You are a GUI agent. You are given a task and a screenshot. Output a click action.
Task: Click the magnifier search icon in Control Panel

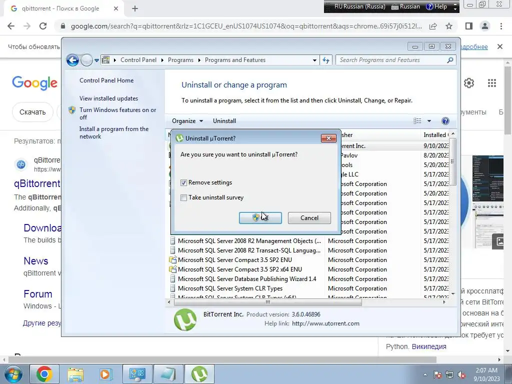tap(450, 60)
